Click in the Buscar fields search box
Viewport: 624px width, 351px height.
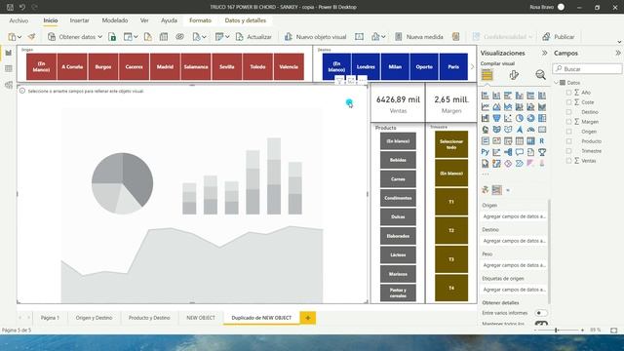(x=587, y=69)
